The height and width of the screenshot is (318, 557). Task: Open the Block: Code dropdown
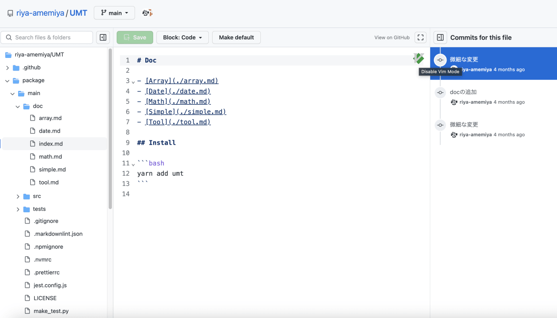click(x=182, y=38)
